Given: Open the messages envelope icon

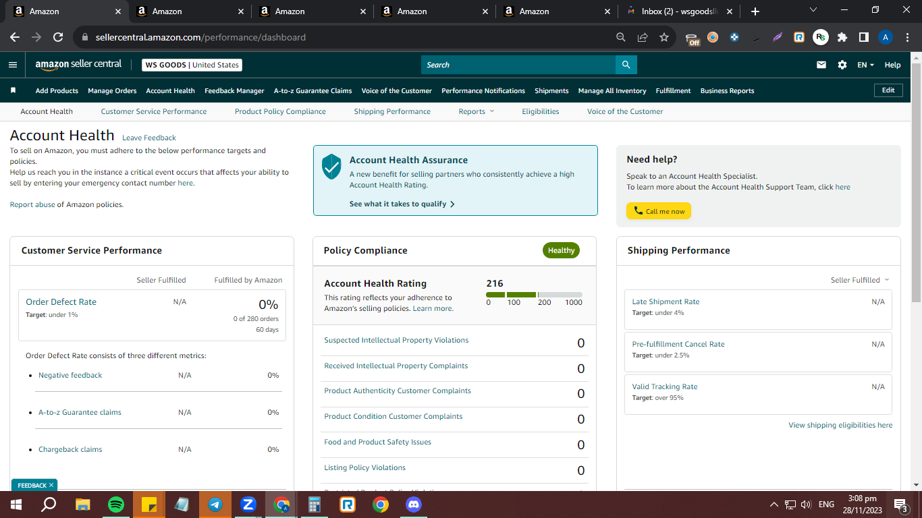Looking at the screenshot, I should [821, 65].
